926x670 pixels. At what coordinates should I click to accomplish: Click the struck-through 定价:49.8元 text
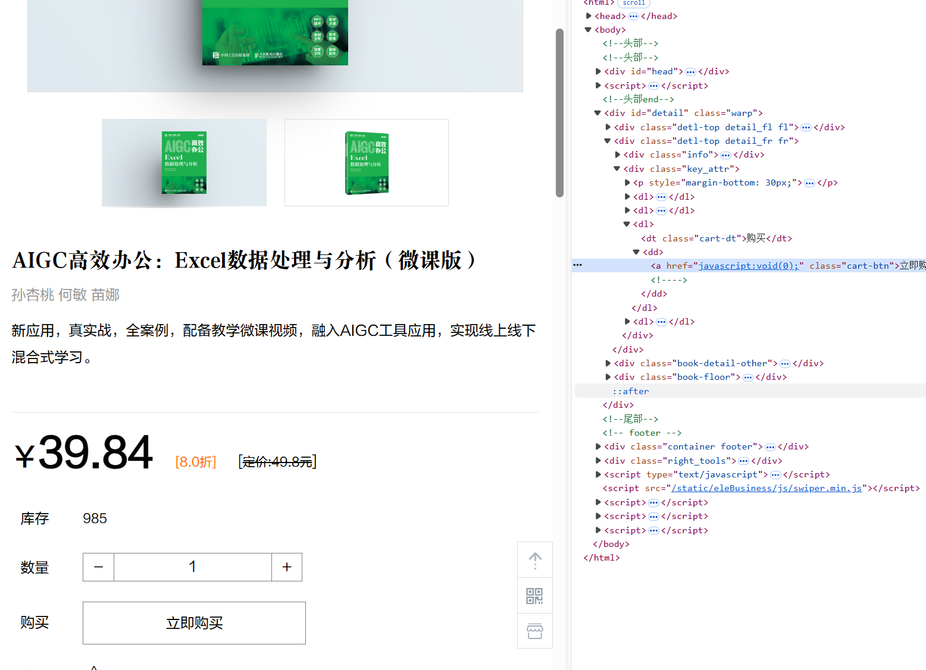[x=277, y=462]
